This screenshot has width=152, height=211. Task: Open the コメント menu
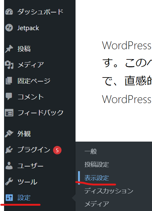(x=31, y=97)
